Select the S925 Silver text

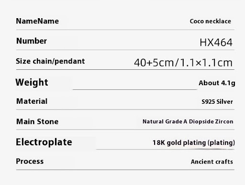(x=217, y=102)
